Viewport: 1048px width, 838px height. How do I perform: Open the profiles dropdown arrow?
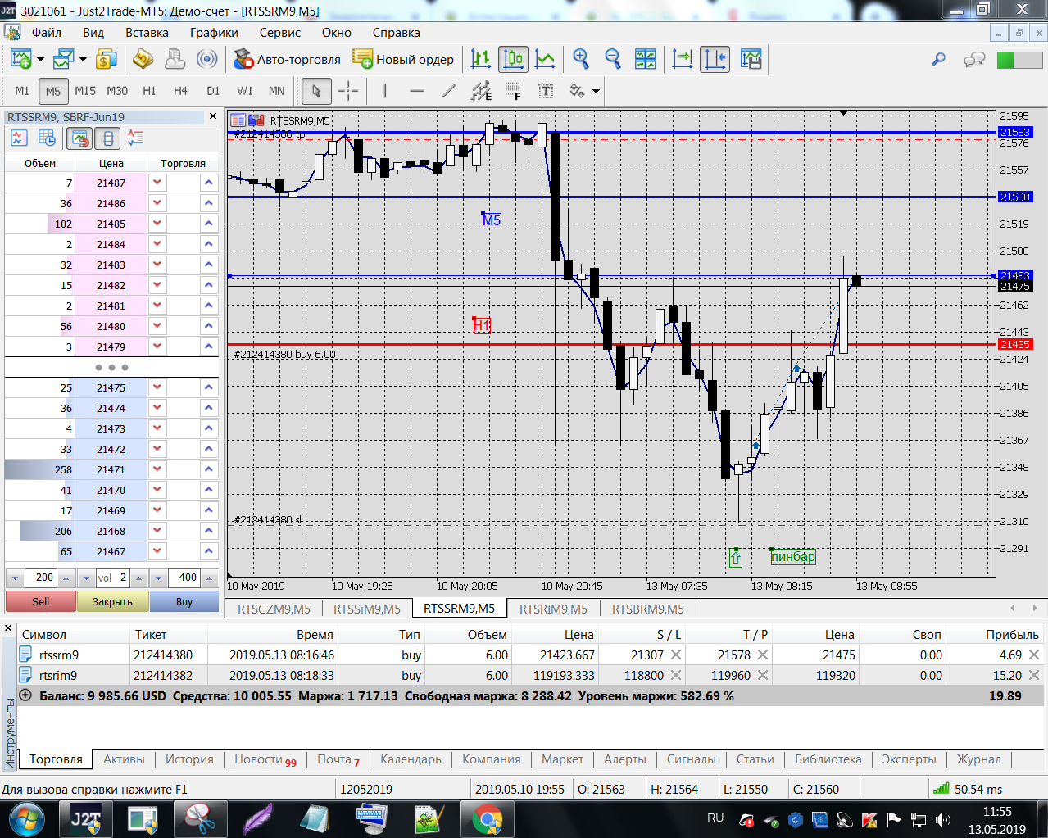click(x=83, y=60)
